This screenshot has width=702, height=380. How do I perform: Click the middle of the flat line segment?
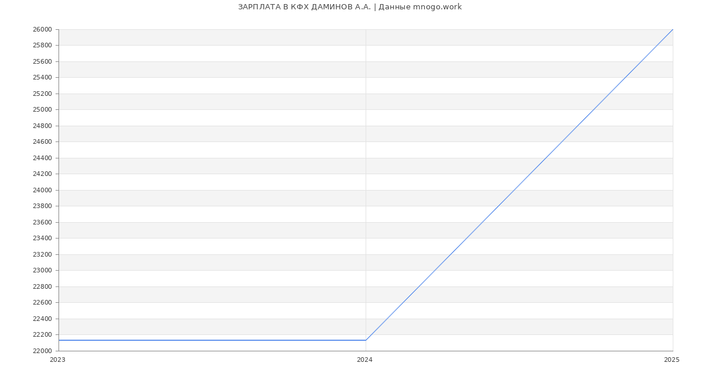tap(212, 340)
